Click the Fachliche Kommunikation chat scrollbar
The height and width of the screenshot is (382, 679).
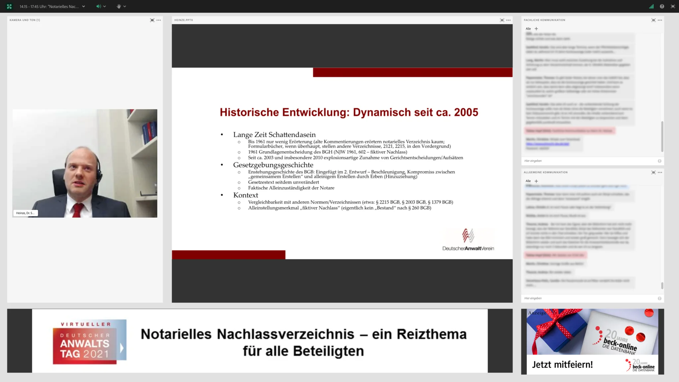click(662, 136)
